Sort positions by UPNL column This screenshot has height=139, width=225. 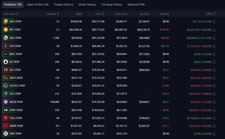[x=211, y=14]
